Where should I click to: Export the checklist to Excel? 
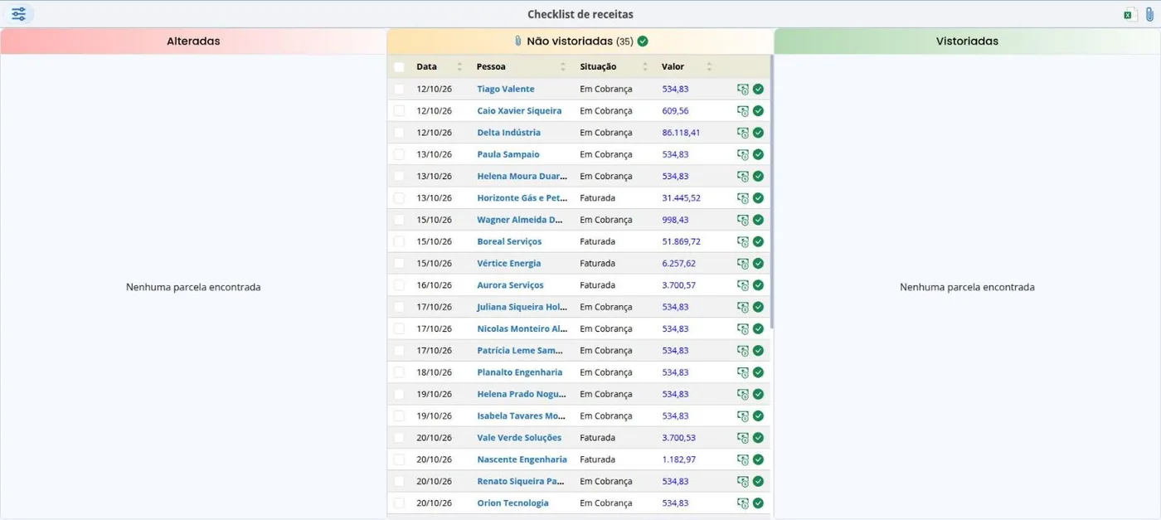click(x=1129, y=14)
